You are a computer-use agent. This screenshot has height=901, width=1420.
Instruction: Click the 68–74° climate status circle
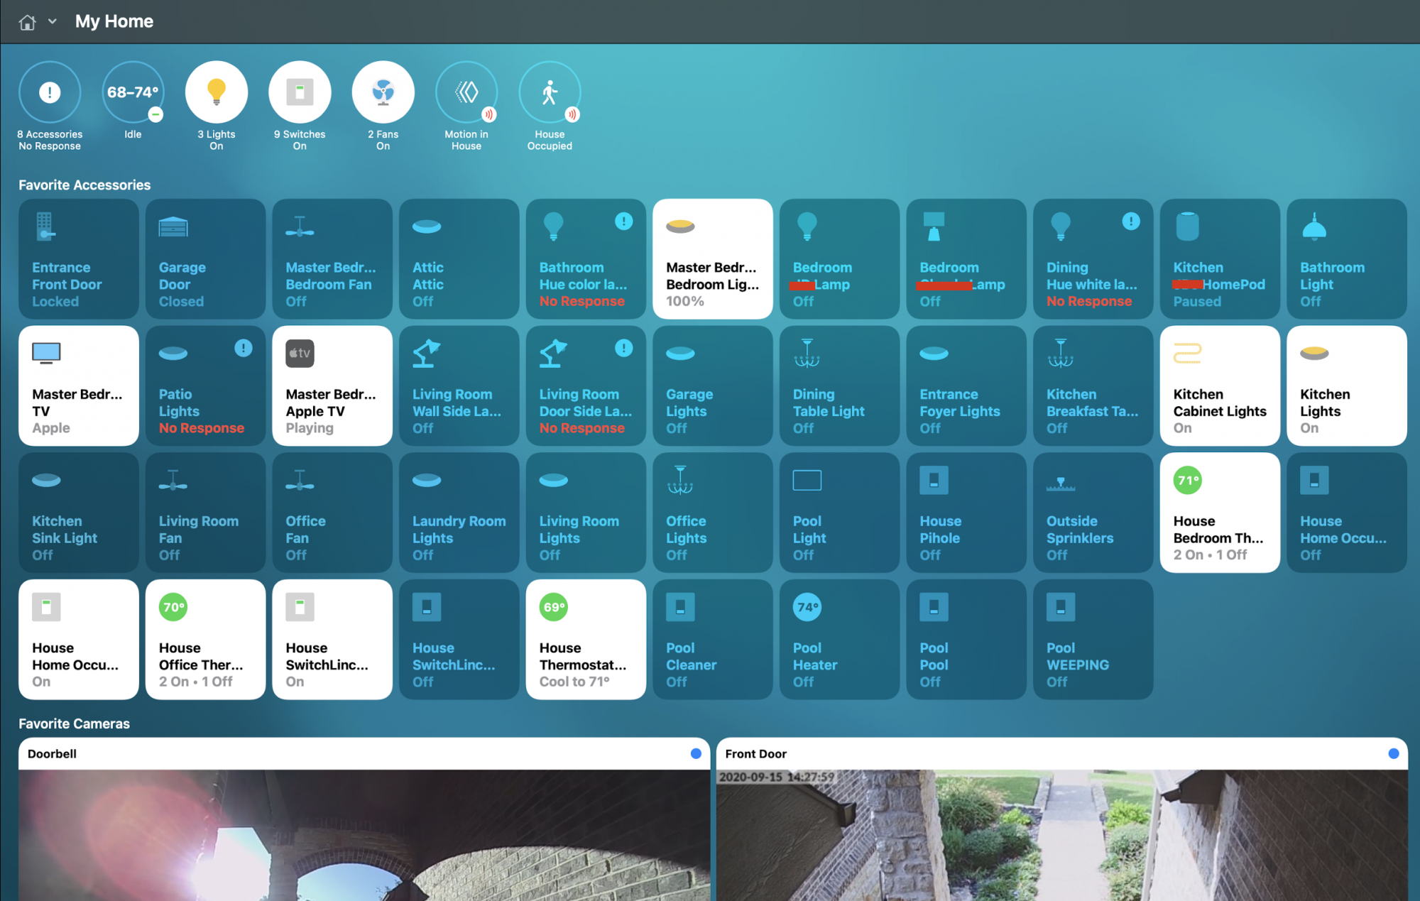tap(133, 93)
